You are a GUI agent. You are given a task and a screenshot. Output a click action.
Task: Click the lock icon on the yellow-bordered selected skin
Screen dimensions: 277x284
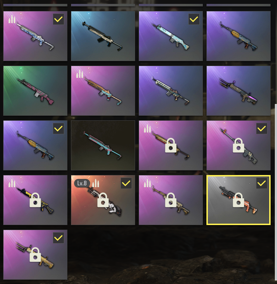[238, 200]
